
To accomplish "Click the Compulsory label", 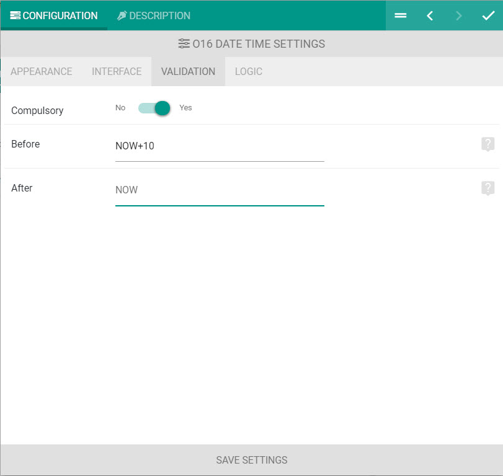I will click(x=37, y=110).
